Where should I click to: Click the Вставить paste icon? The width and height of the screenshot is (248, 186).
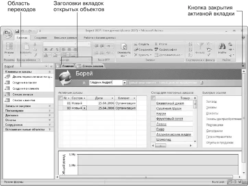point(26,46)
